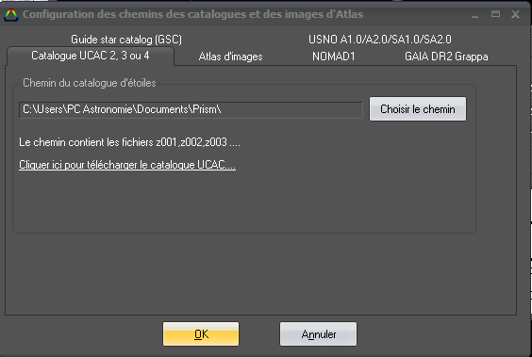Confirm settings with the OK button

[201, 334]
